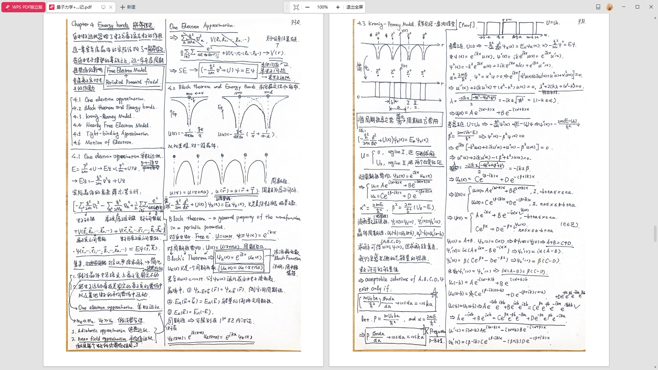Click the right page P31 Kronig-Penney notes
The width and height of the screenshot is (658, 370).
click(469, 185)
